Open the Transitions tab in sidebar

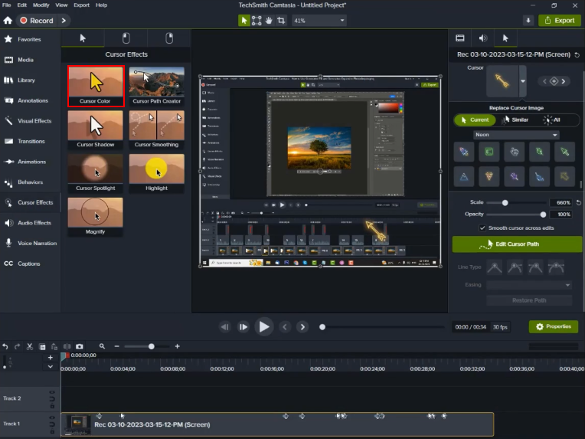click(31, 141)
